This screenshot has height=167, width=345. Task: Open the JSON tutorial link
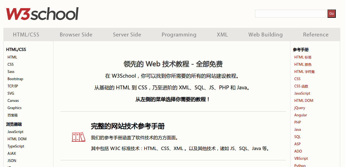12,161
